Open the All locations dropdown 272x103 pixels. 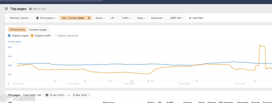46,18
